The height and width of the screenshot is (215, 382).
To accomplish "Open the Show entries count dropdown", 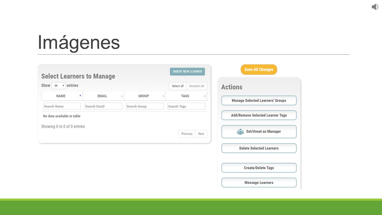I will click(58, 86).
